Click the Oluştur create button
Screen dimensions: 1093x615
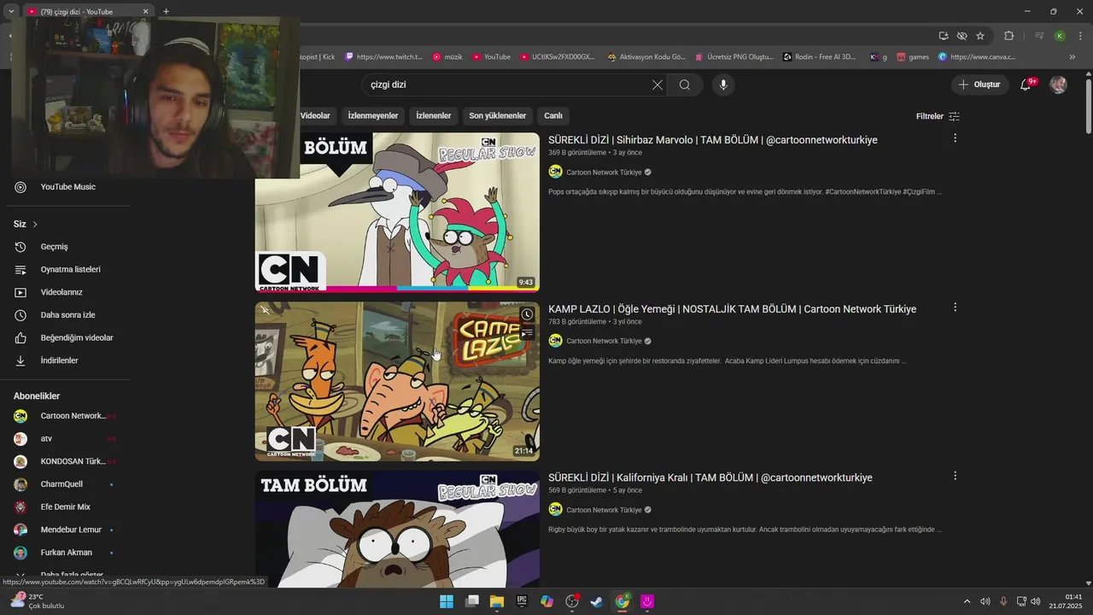[x=979, y=85]
